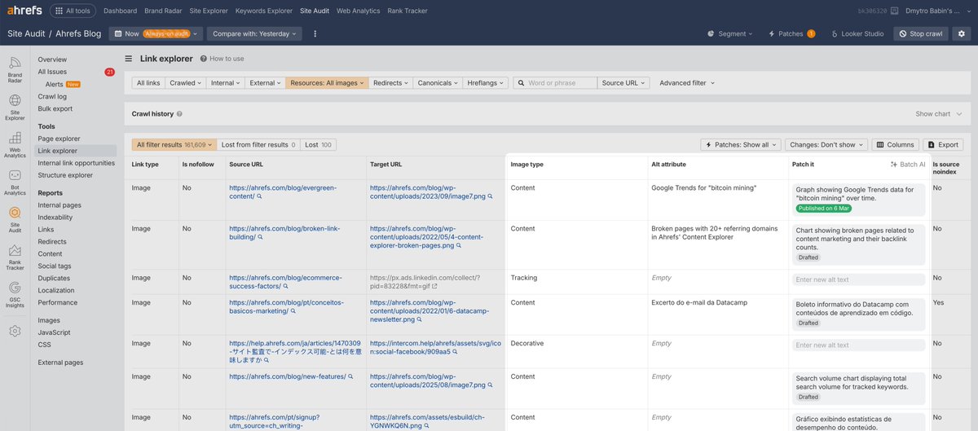Expand the Advanced filter options
978x431 pixels.
click(x=687, y=83)
